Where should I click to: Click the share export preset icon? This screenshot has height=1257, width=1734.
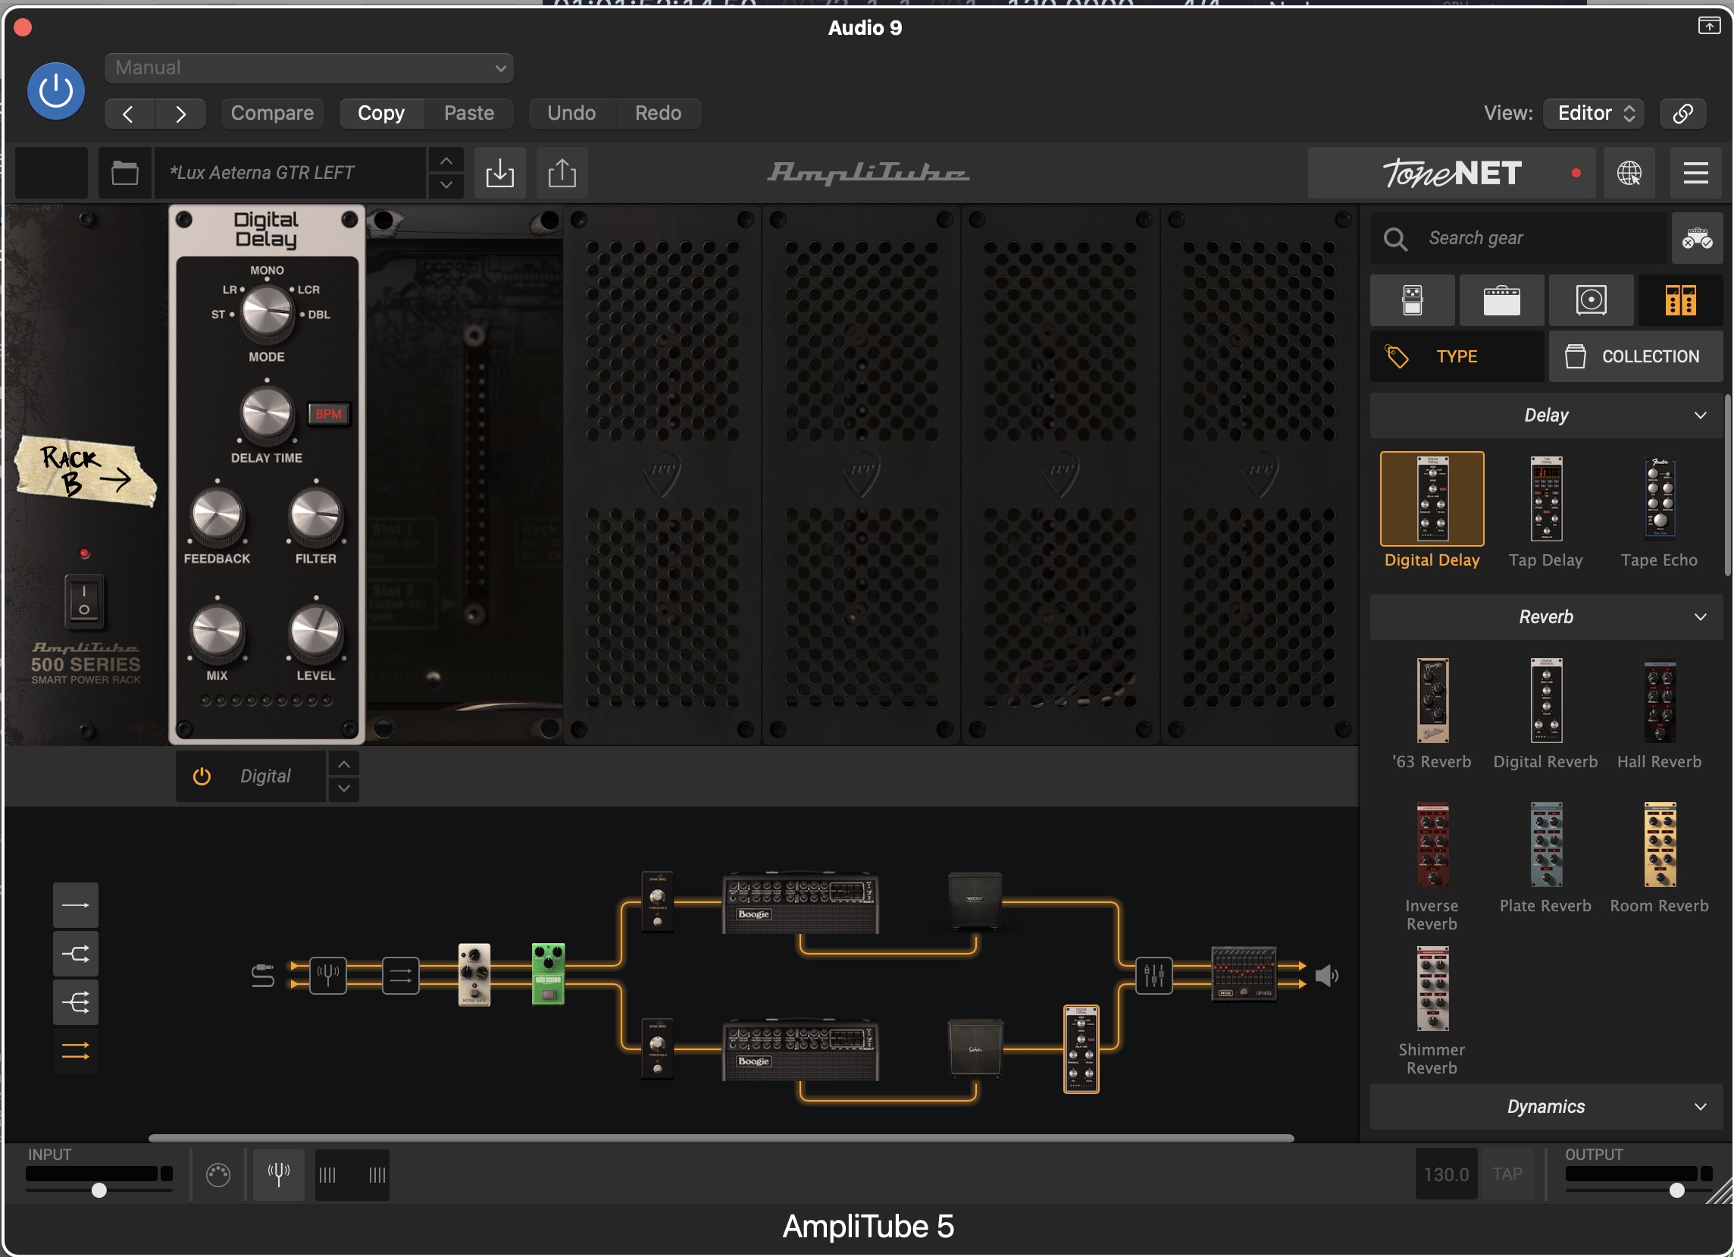pyautogui.click(x=562, y=173)
